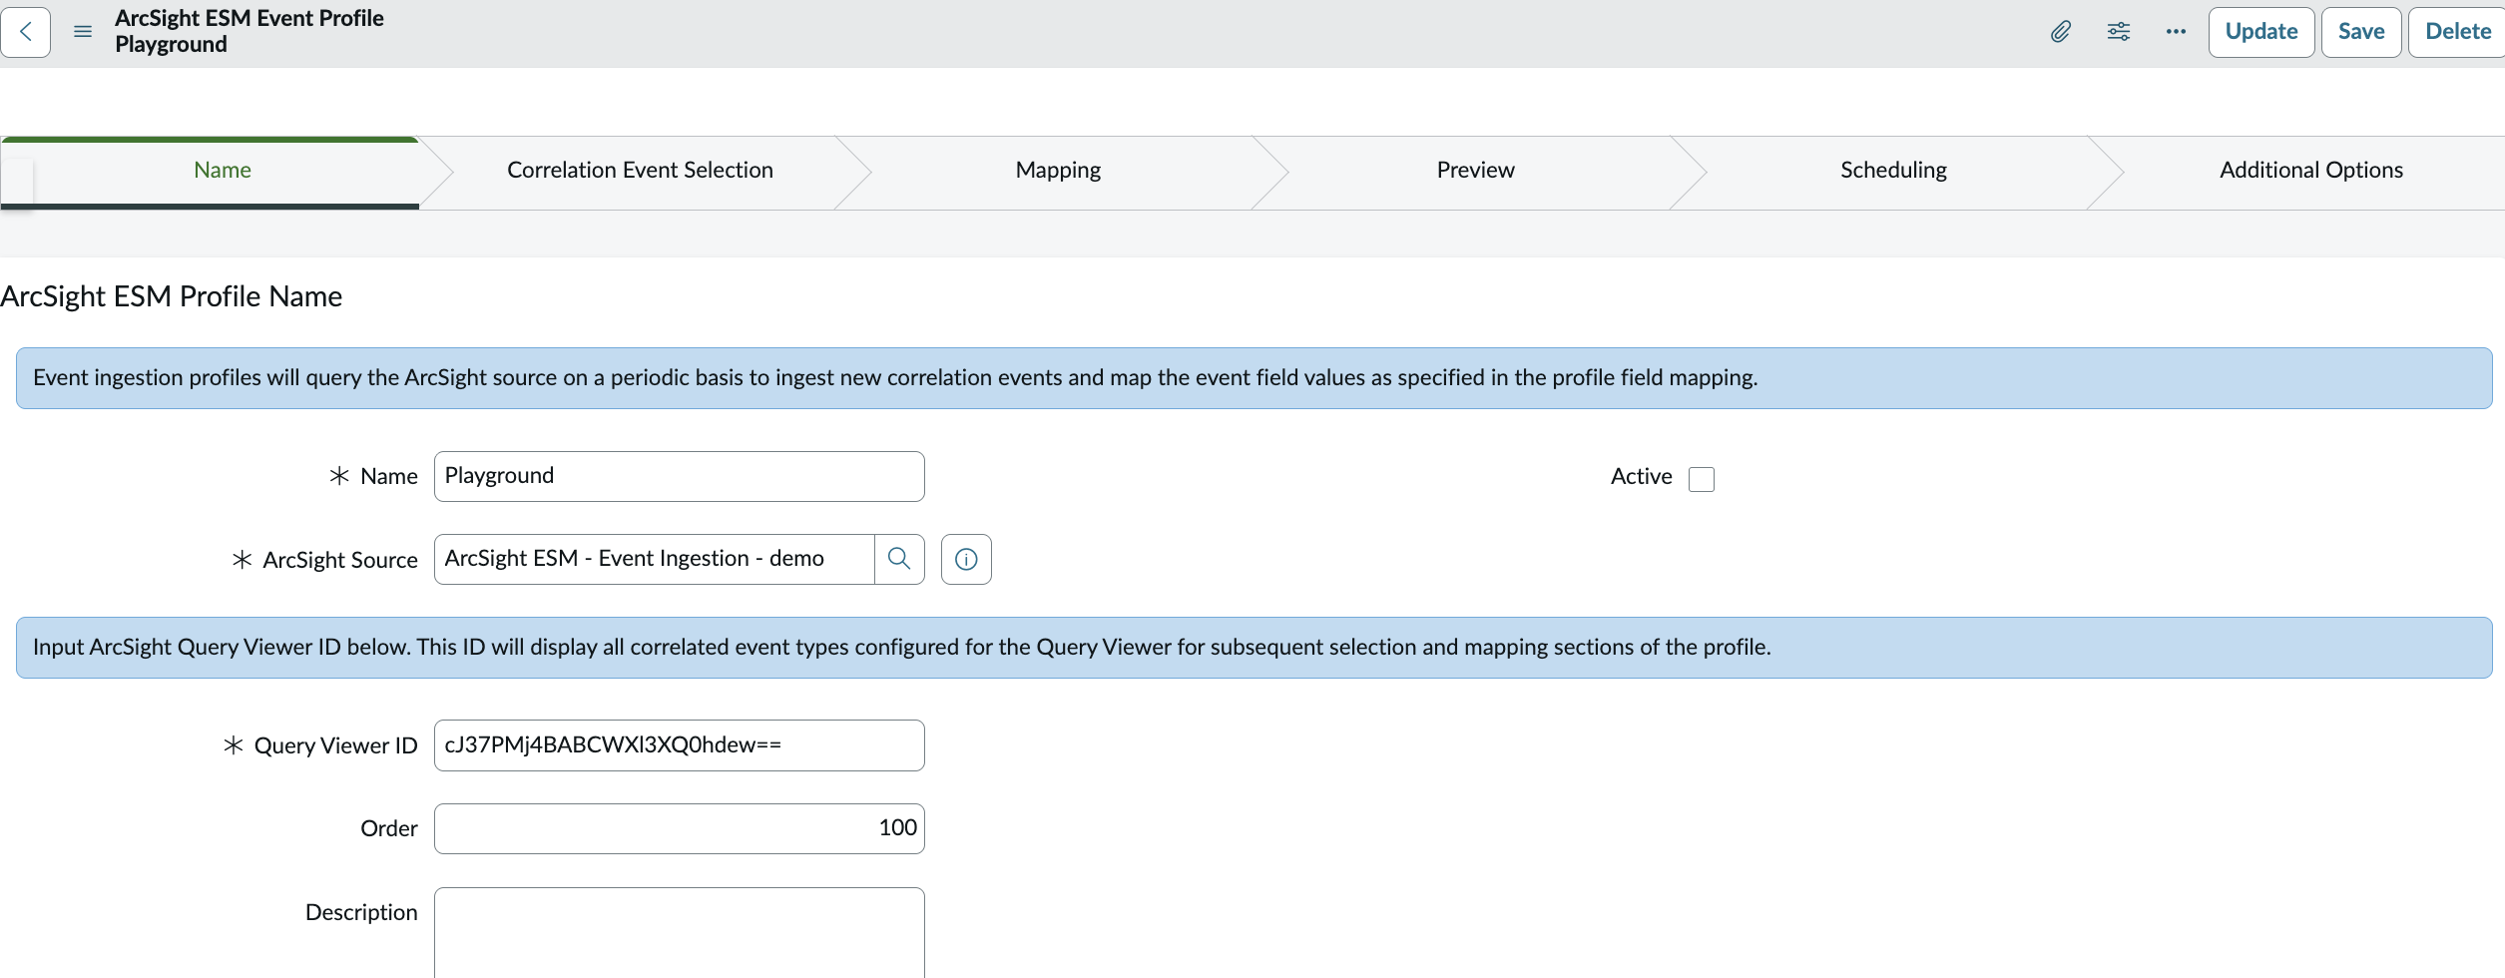Click the Save button

[2361, 32]
